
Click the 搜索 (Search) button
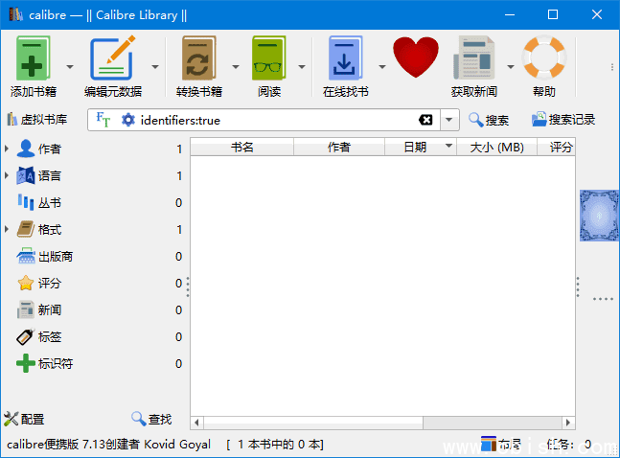(x=488, y=120)
